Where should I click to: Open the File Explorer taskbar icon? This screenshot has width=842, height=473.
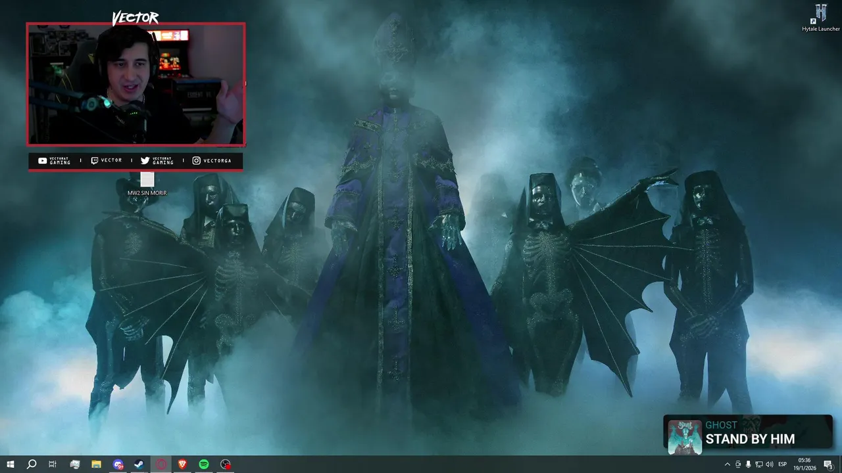click(96, 464)
